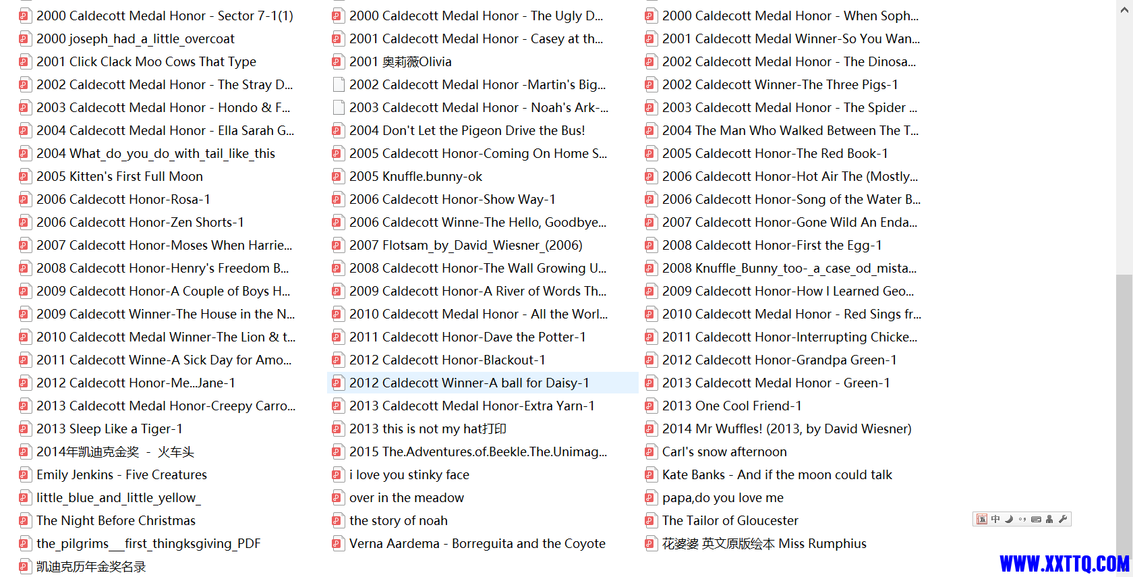Click PDF icon of the story of noah
Screen dimensions: 1133x577
[x=337, y=520]
